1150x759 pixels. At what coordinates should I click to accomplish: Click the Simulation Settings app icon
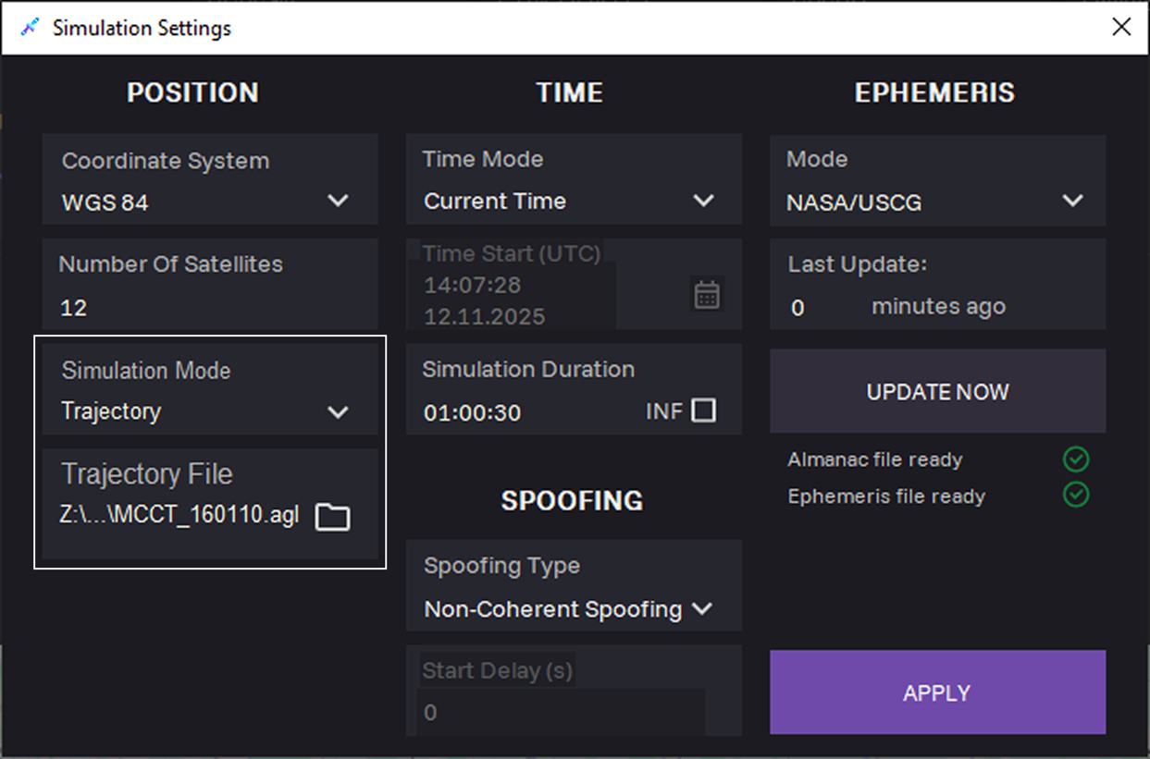[29, 28]
